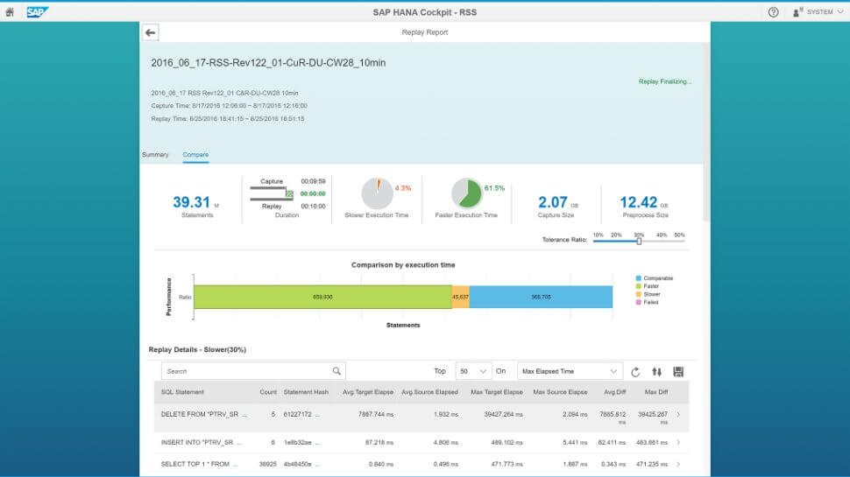Click the report title 2016_06_17-RSS-Rev122_01-CuR-DU-CW28_10min

point(268,63)
